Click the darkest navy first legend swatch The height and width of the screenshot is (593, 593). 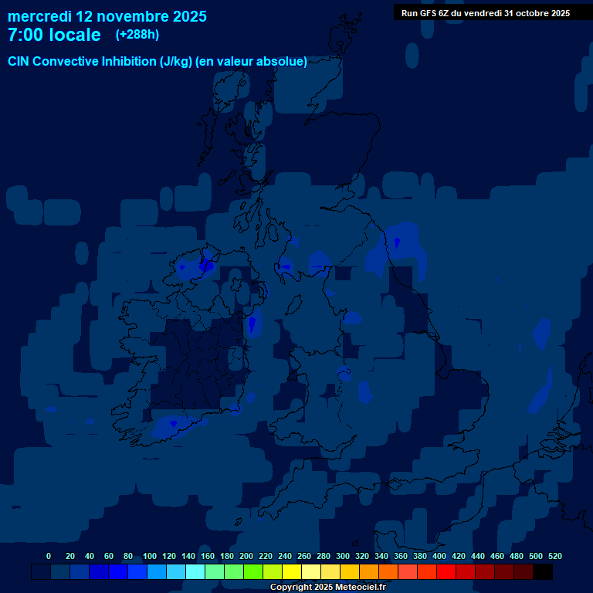41,572
